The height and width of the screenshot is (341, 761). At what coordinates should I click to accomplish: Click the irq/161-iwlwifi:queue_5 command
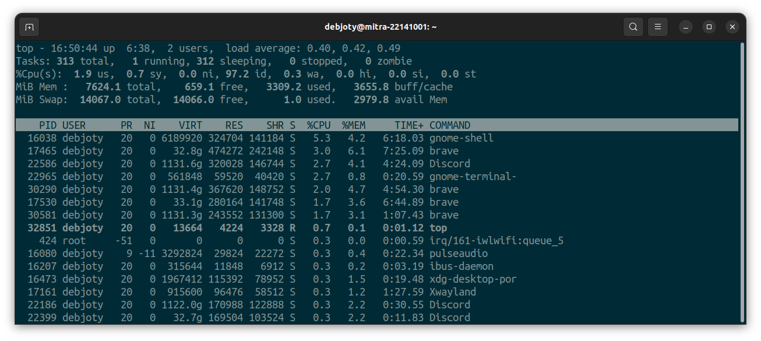point(496,241)
